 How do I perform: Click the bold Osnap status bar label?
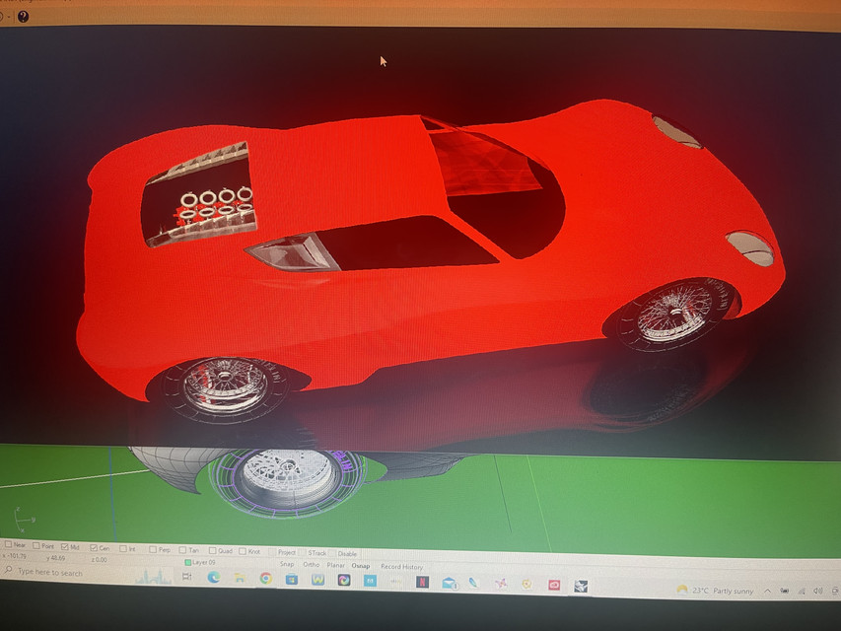point(362,565)
